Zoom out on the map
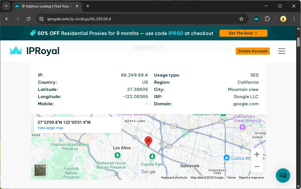The height and width of the screenshot is (189, 301). point(257,167)
